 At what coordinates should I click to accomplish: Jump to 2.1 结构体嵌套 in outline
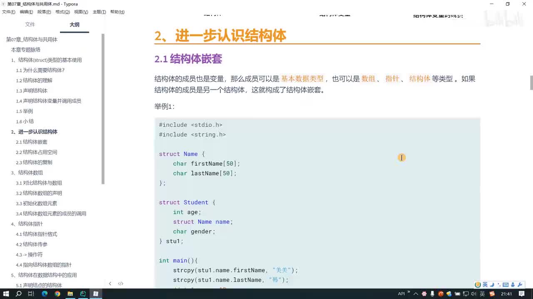(x=32, y=142)
